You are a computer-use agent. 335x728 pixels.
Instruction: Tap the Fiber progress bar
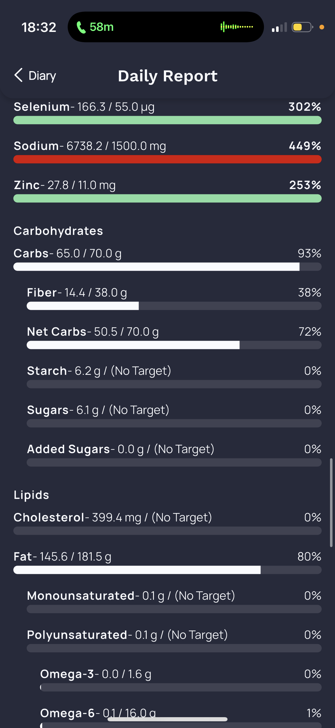click(174, 306)
